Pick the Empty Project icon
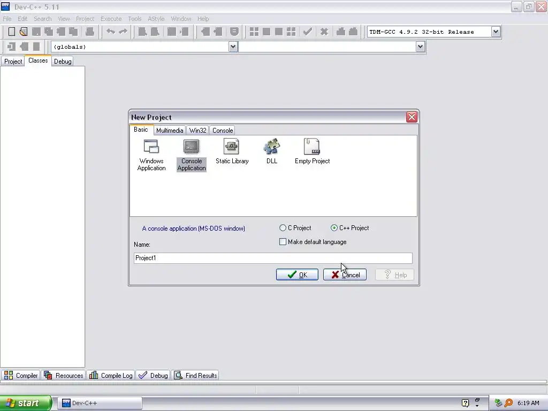 point(312,151)
